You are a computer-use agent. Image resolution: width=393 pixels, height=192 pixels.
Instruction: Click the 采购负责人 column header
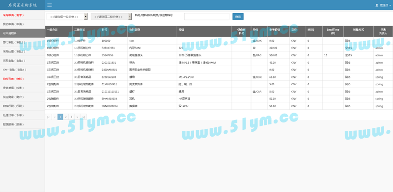(383, 31)
